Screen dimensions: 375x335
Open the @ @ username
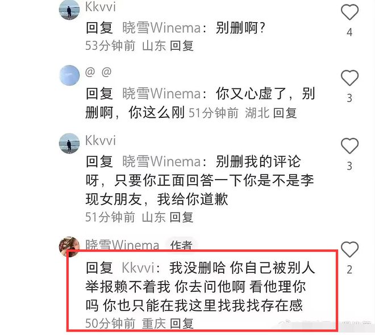tap(98, 72)
